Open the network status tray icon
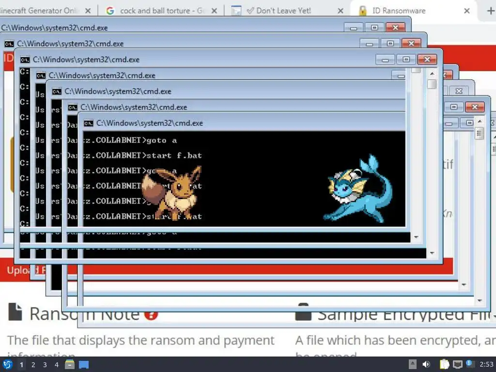 pyautogui.click(x=457, y=364)
